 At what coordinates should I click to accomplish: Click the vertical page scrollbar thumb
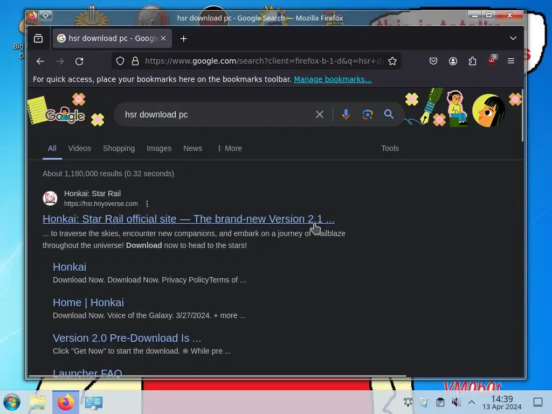pyautogui.click(x=522, y=115)
